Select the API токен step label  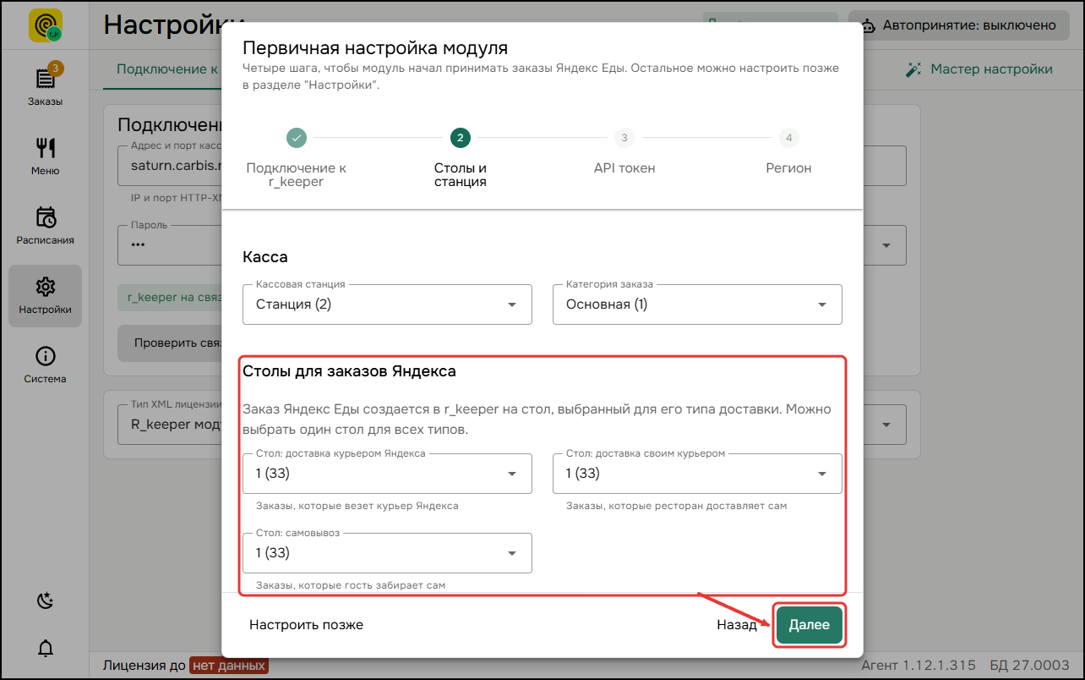[x=624, y=168]
